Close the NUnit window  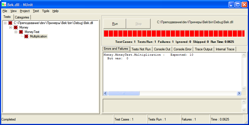pyautogui.click(x=244, y=5)
